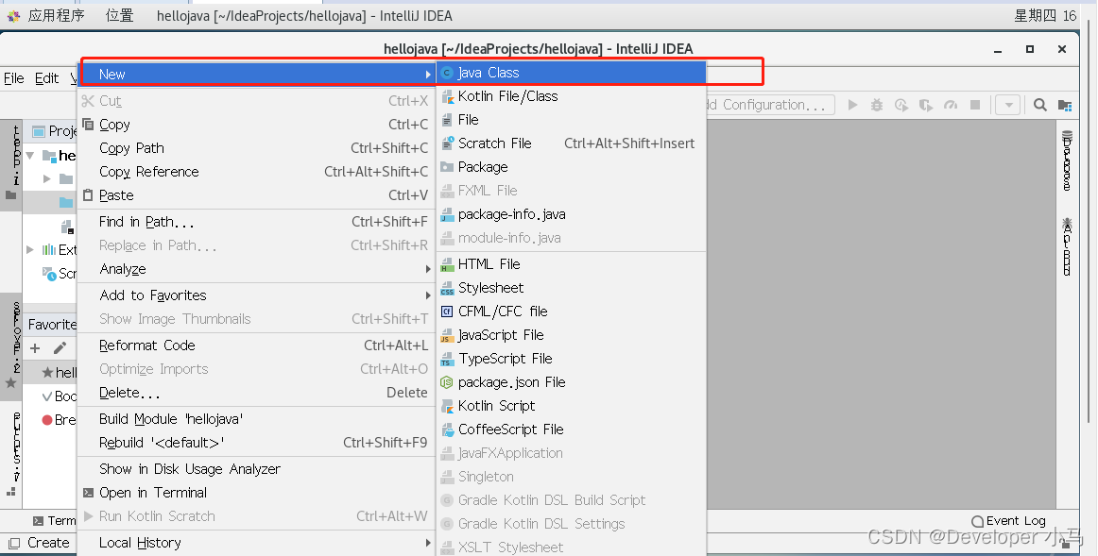Open the Event Log panel
This screenshot has height=556, width=1098.
1008,521
